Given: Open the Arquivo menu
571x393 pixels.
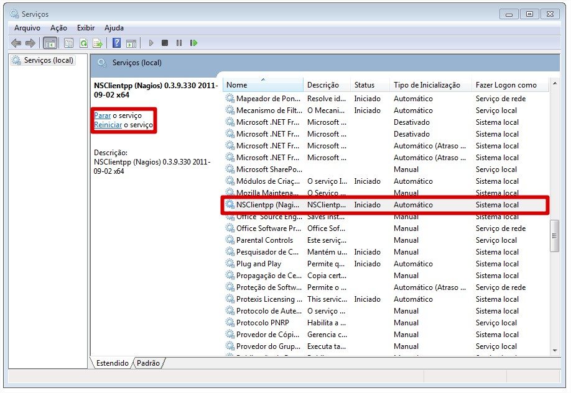Looking at the screenshot, I should tap(27, 28).
